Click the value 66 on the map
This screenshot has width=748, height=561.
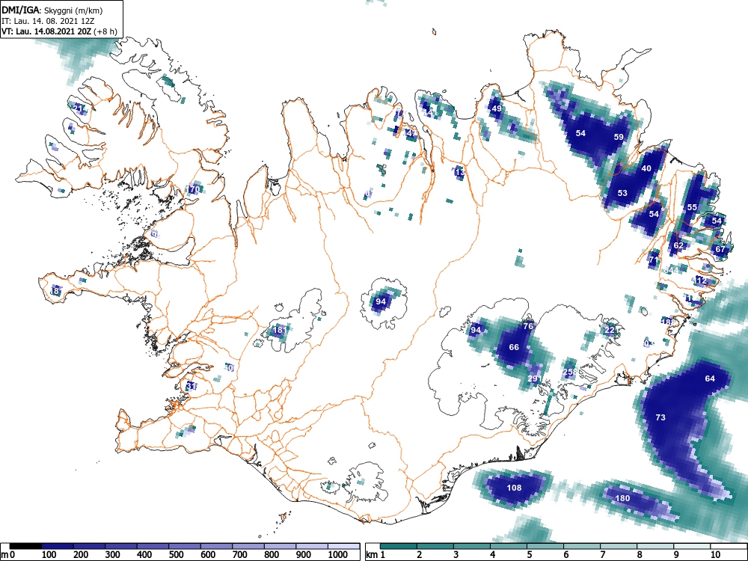click(x=514, y=347)
